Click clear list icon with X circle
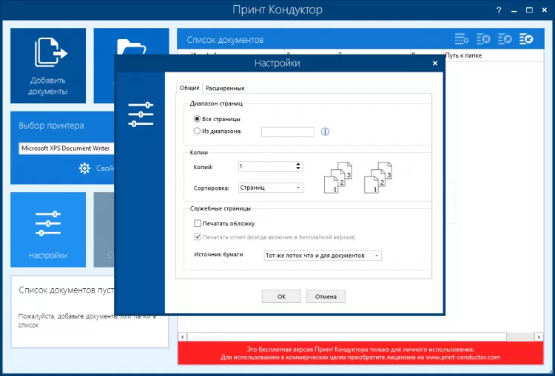This screenshot has width=555, height=376. [x=483, y=39]
